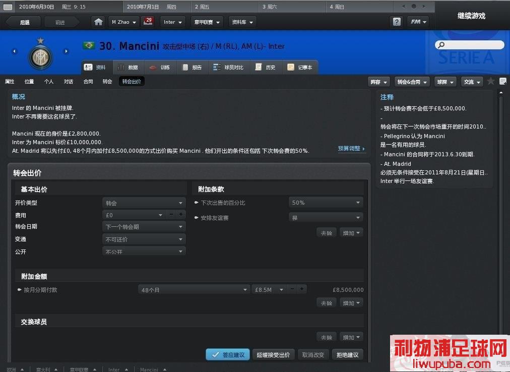The image size is (510, 372).
Task: Open the 意甲联赛 league dropdown
Action: tap(207, 22)
